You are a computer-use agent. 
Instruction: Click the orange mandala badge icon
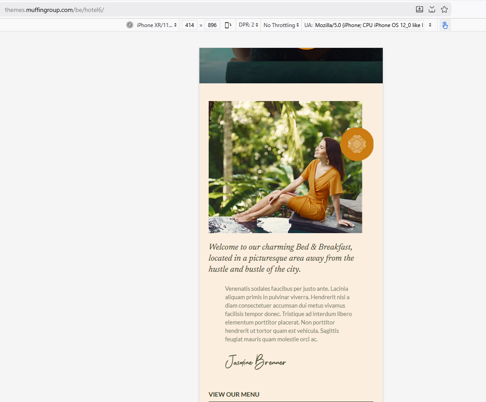pos(357,144)
